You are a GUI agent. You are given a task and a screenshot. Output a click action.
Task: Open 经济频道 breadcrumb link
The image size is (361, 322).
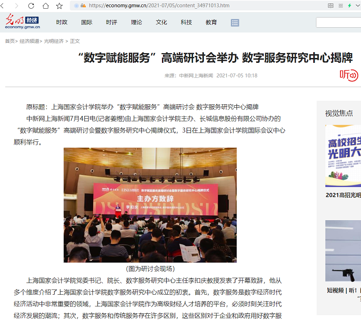[x=29, y=41]
